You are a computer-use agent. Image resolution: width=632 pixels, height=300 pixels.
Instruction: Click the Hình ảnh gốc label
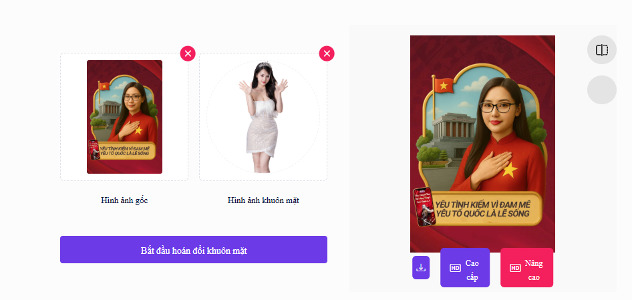pyautogui.click(x=124, y=200)
